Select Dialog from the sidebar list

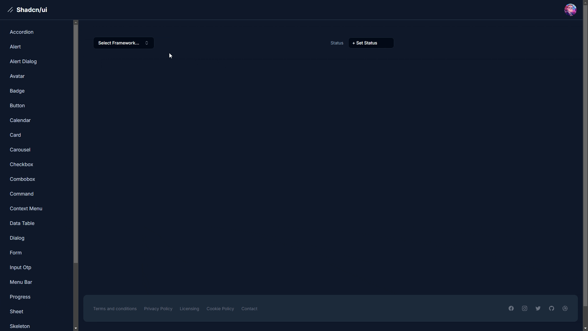coord(17,238)
